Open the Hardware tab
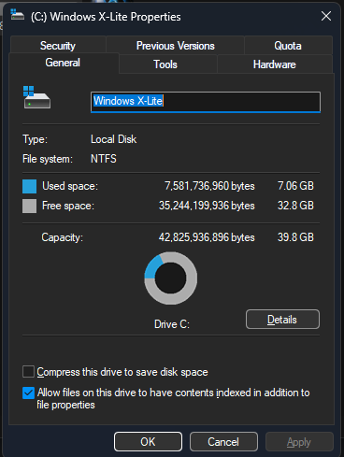 [275, 64]
